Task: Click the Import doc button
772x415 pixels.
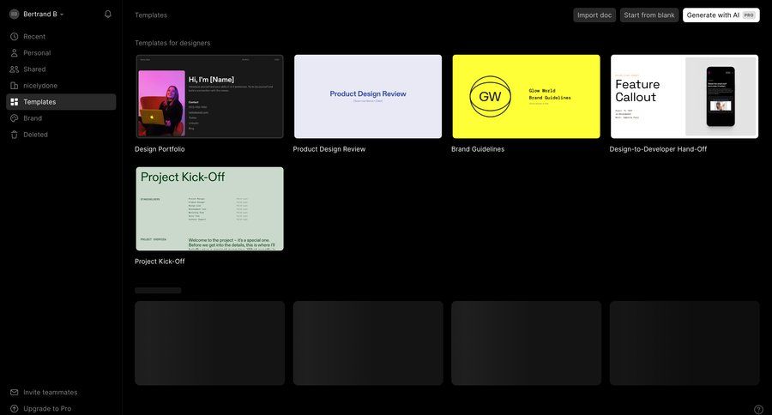Action: tap(594, 15)
